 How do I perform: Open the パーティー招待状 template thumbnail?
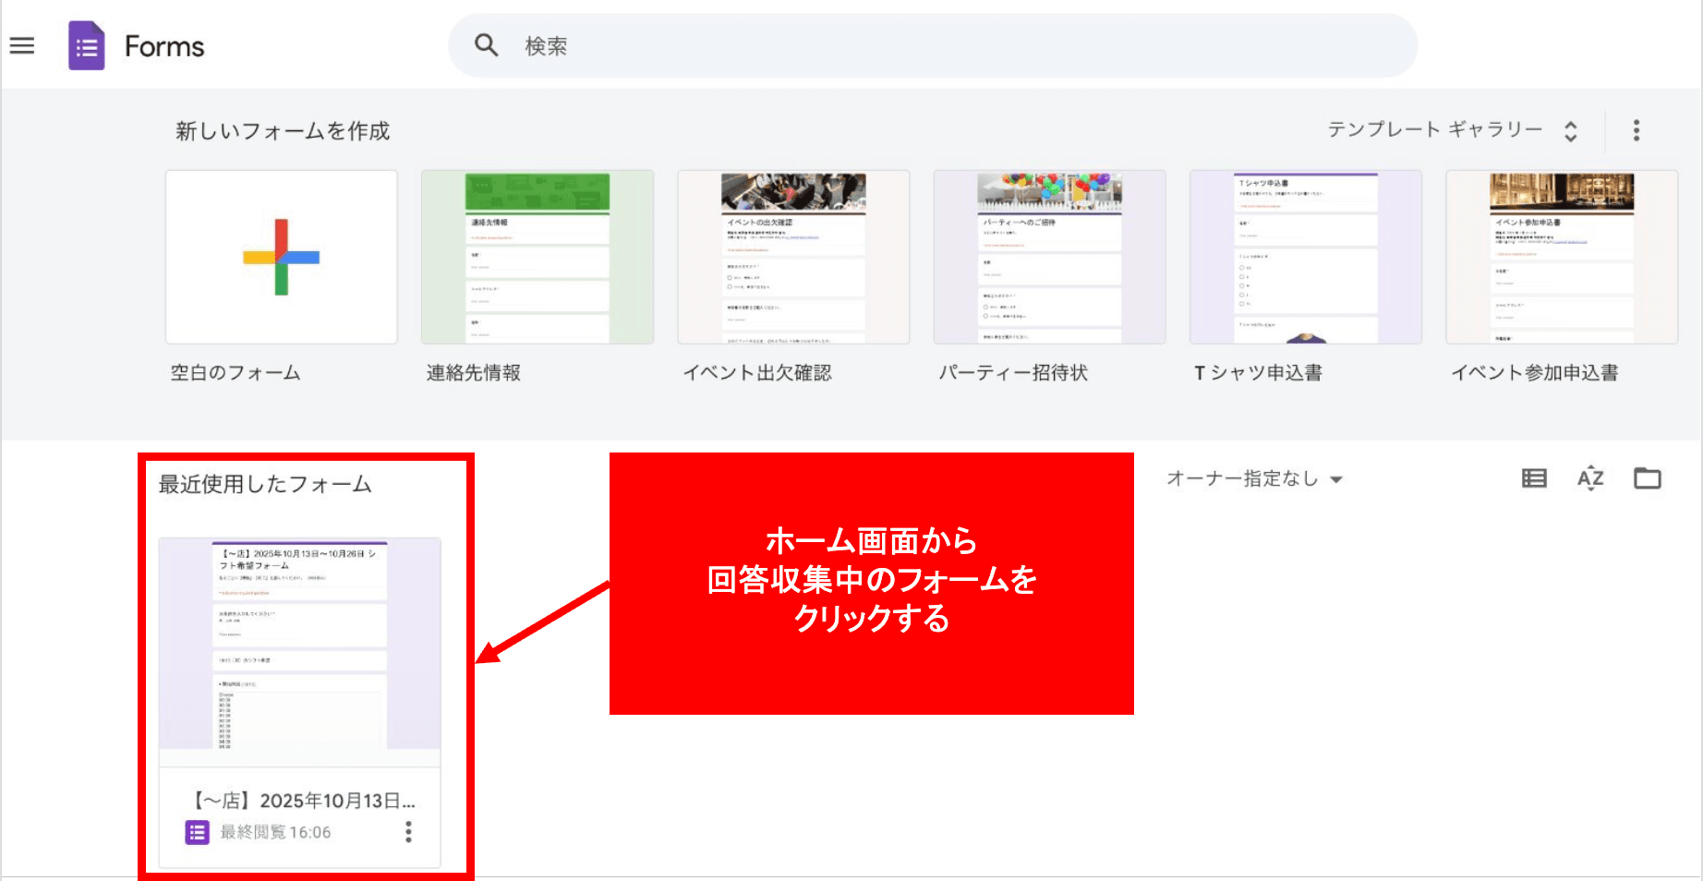coord(1048,257)
